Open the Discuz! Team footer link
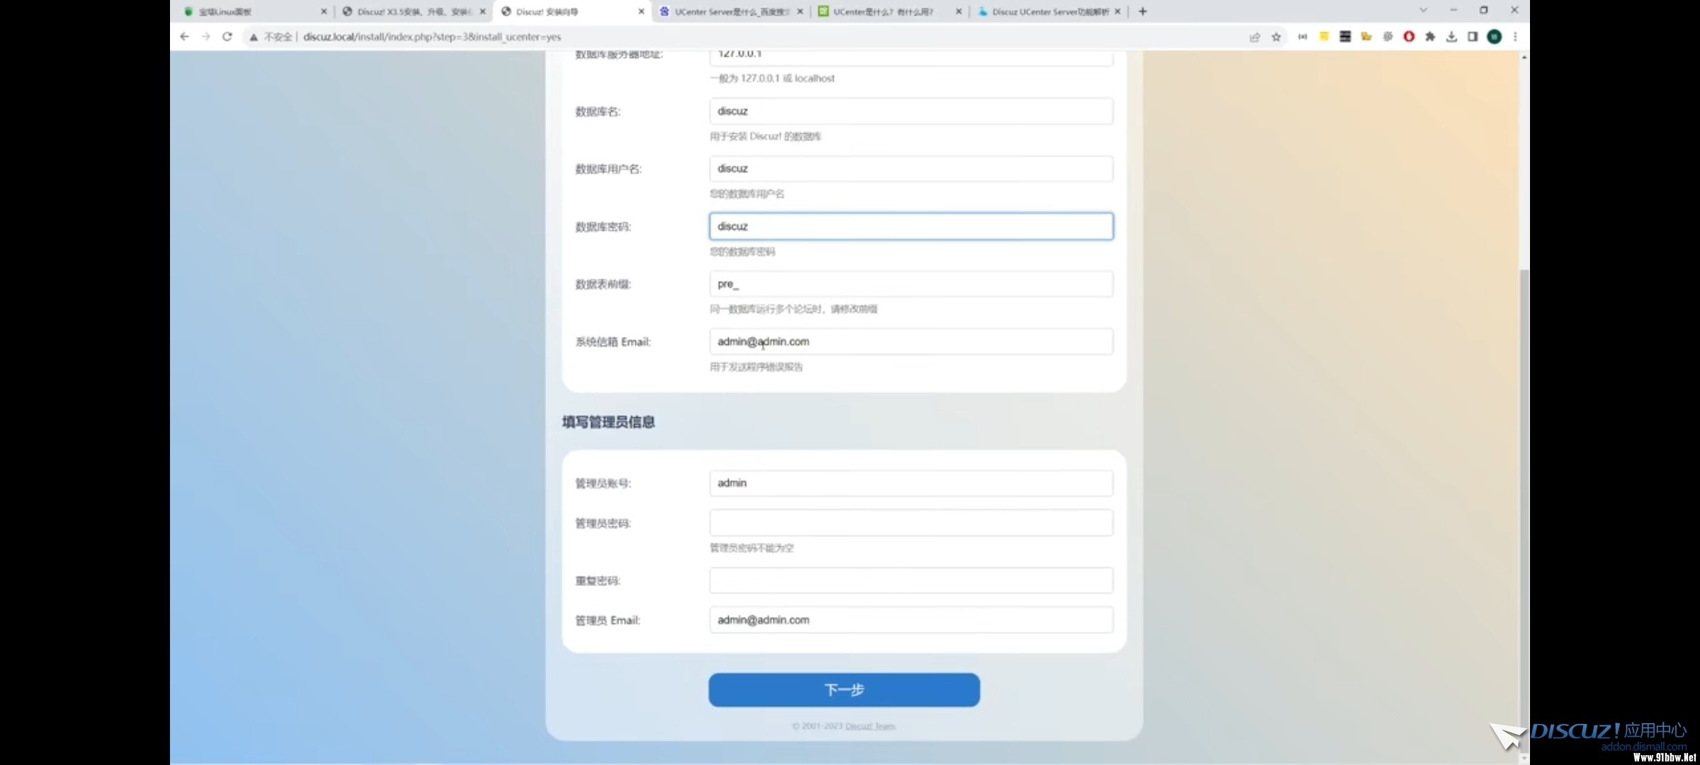 [870, 726]
